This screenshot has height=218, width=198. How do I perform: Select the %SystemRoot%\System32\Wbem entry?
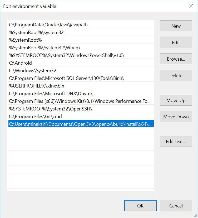tap(81, 48)
